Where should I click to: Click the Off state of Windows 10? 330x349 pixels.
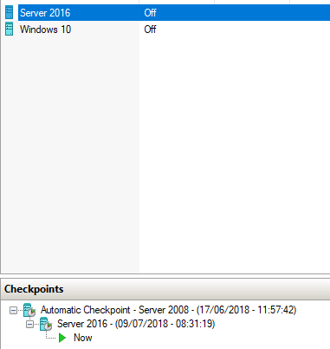pos(150,30)
